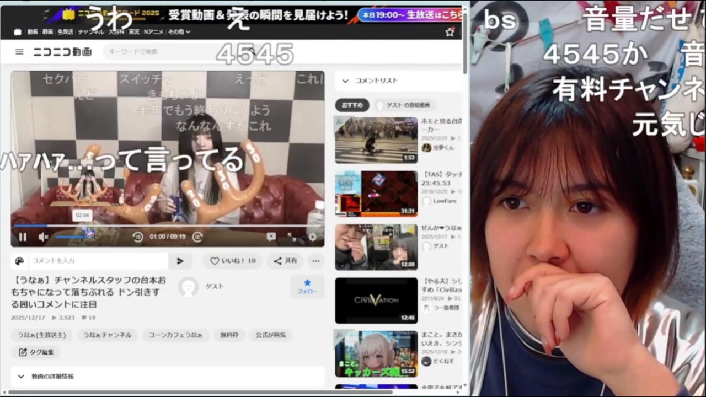Screen dimensions: 706x397
Task: Open the 実況 nav item
Action: [x=134, y=32]
